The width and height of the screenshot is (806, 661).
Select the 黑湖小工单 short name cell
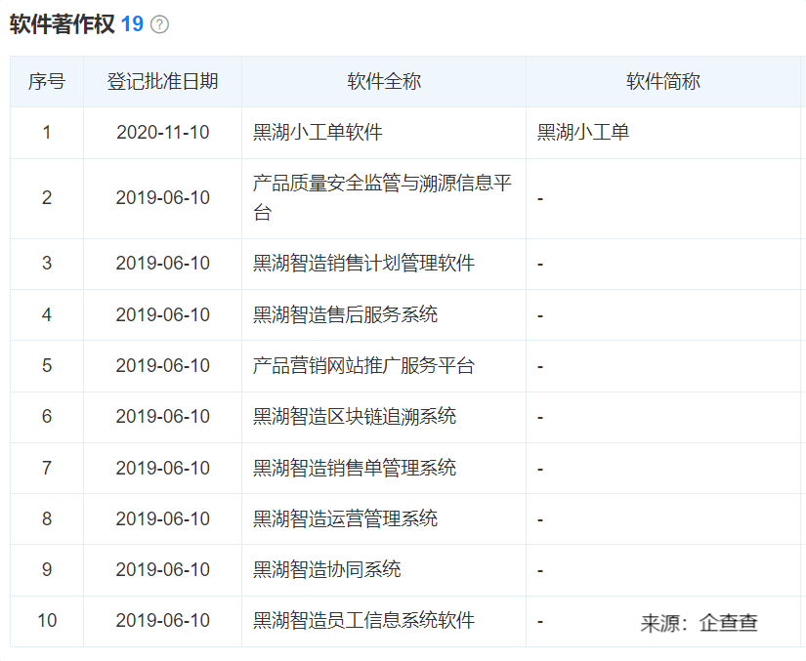(583, 133)
